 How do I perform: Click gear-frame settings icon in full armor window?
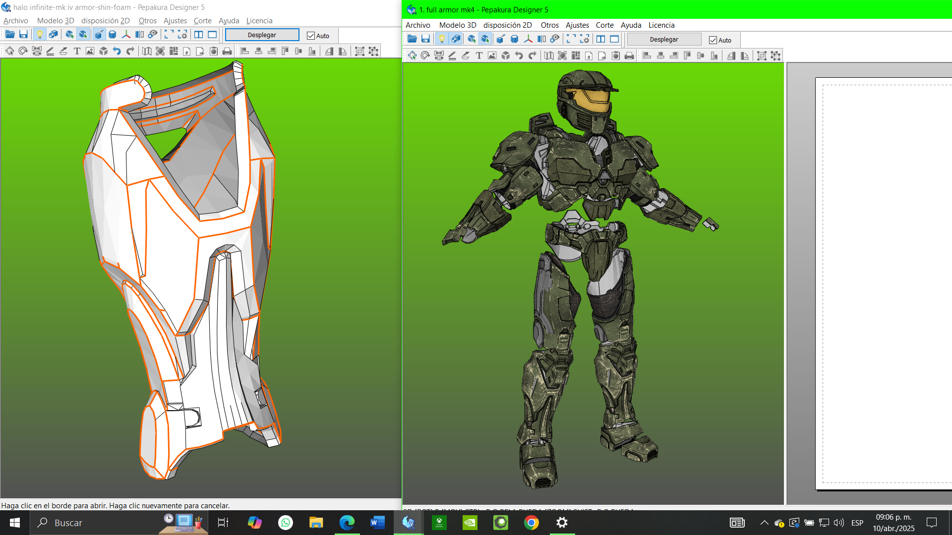click(x=585, y=39)
